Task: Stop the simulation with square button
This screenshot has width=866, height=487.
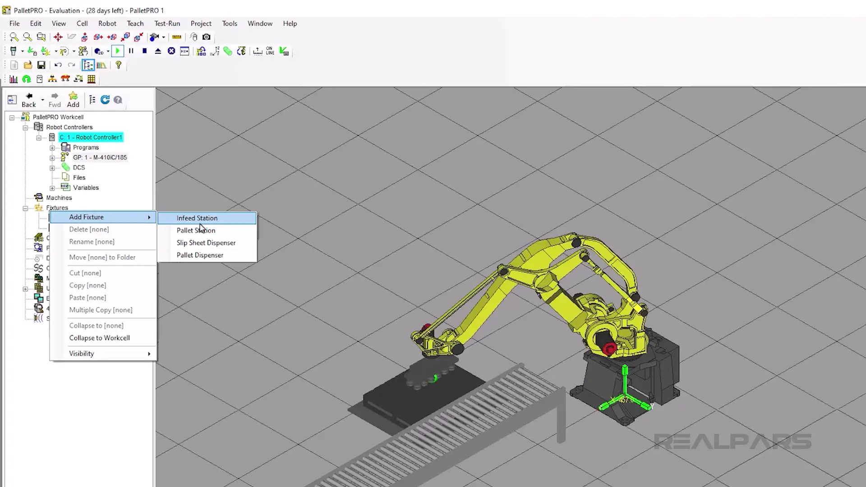Action: point(145,51)
